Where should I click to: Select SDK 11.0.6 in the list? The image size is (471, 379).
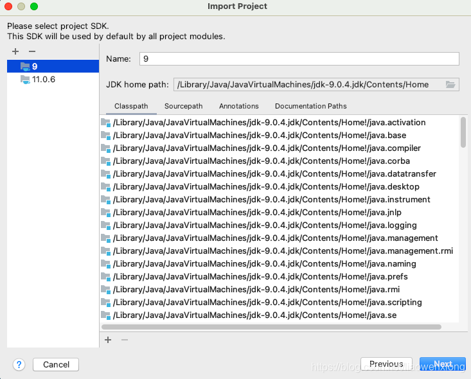(x=53, y=79)
